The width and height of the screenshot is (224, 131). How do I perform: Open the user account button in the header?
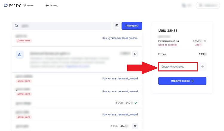click(x=207, y=5)
